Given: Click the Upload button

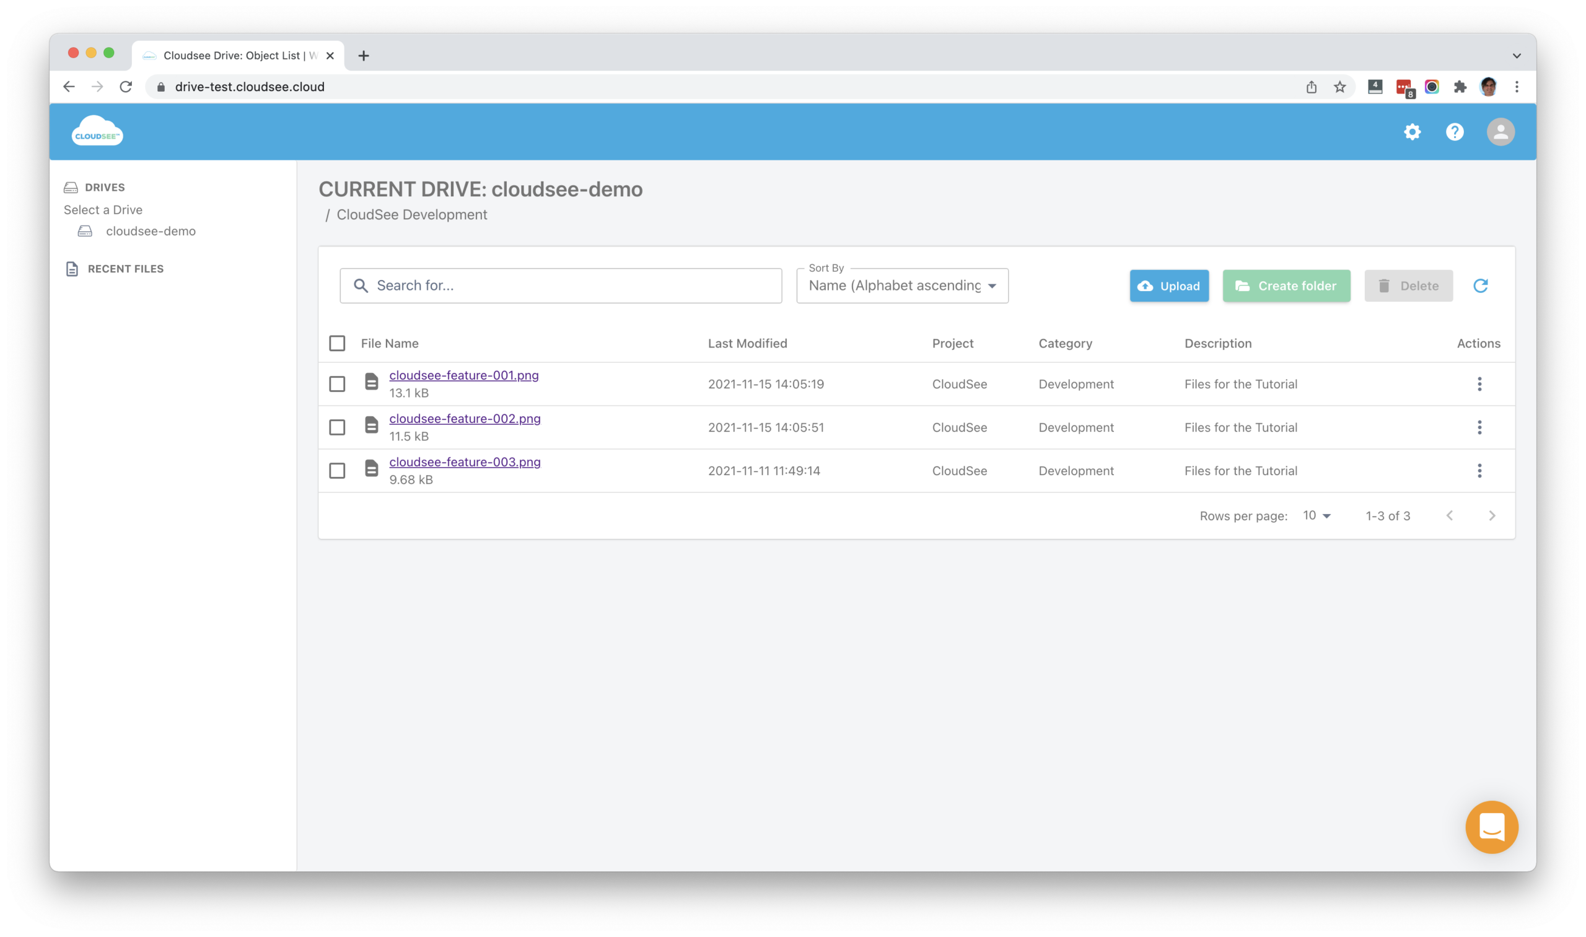Looking at the screenshot, I should pos(1168,285).
